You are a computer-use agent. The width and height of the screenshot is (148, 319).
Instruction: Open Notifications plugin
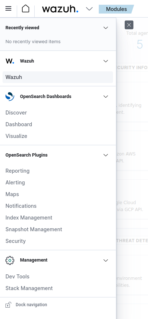(x=21, y=206)
